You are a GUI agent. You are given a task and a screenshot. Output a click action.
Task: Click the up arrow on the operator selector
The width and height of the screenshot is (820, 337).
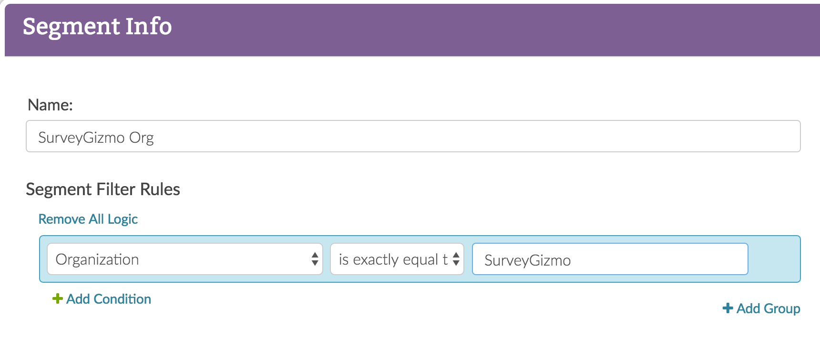pyautogui.click(x=456, y=255)
